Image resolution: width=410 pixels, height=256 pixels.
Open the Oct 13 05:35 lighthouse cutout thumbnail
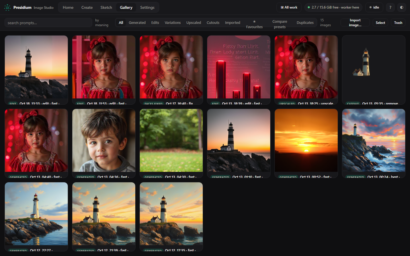click(374, 67)
